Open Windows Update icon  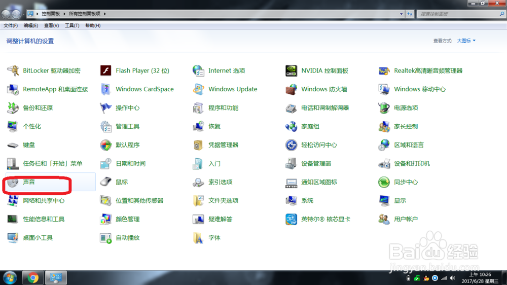point(198,89)
